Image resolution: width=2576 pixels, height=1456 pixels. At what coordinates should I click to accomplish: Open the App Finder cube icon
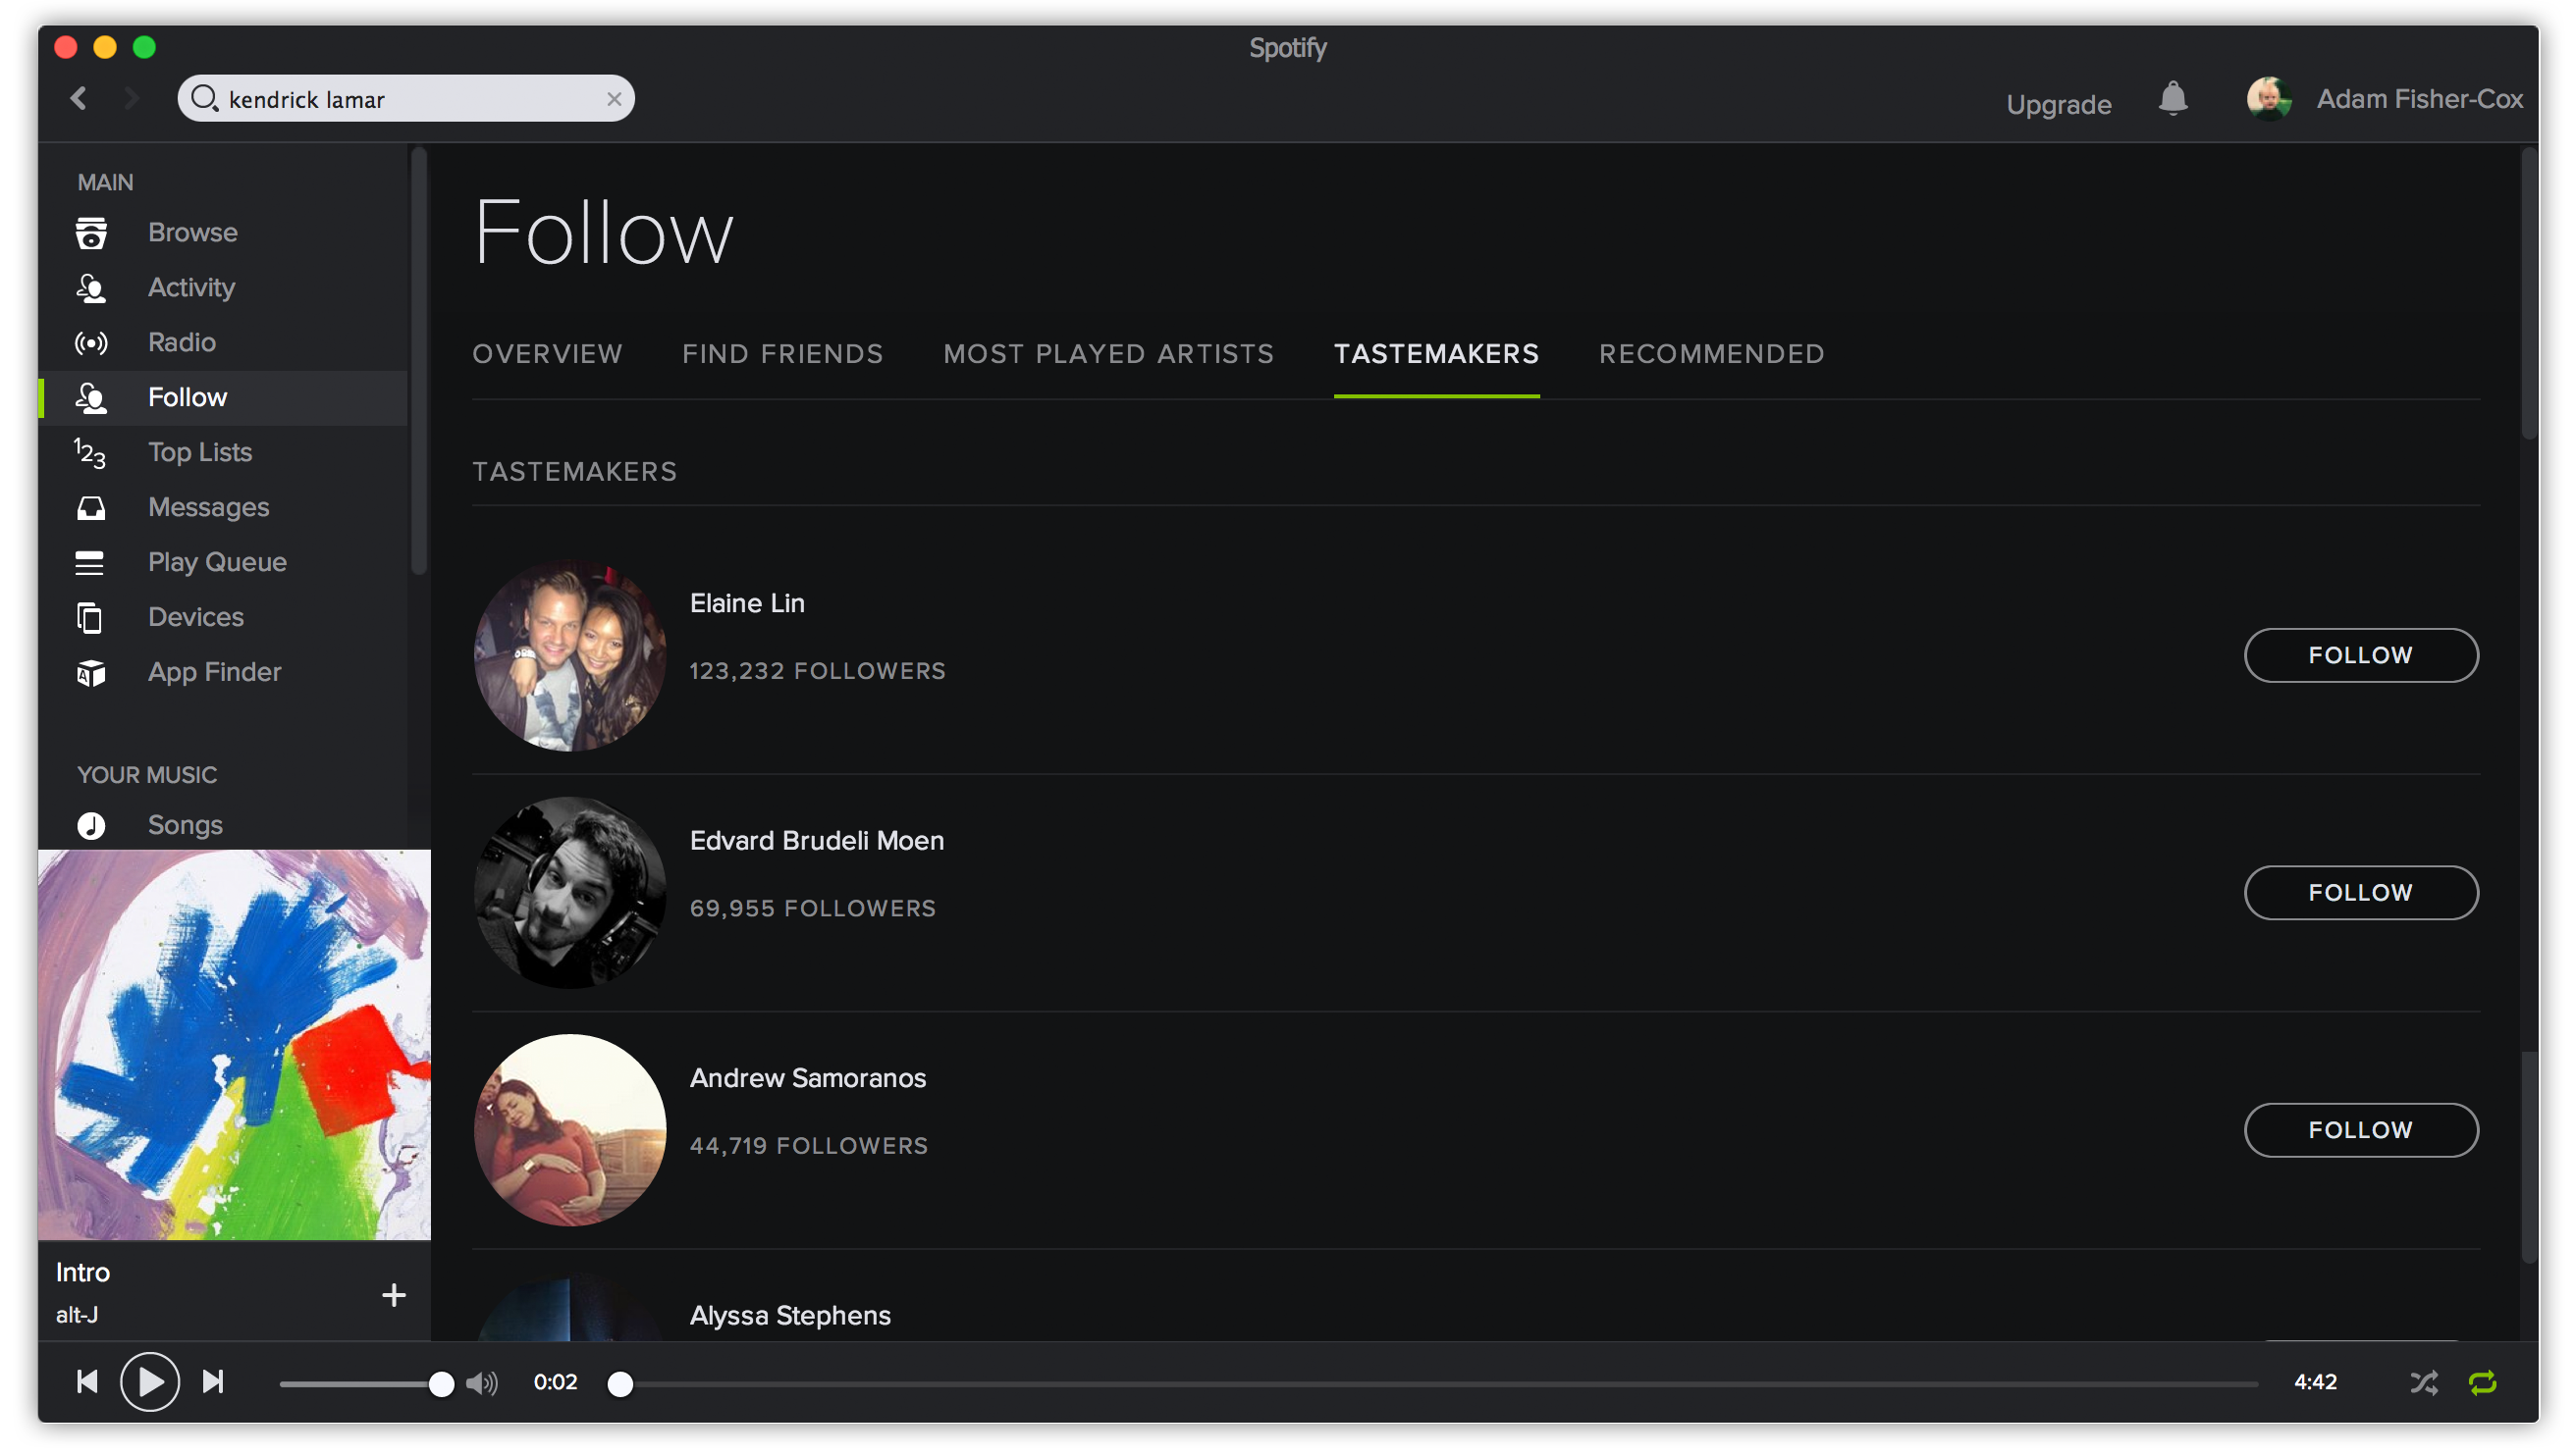click(91, 673)
